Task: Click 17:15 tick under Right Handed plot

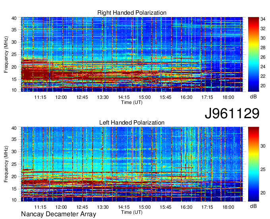Action: pyautogui.click(x=207, y=97)
